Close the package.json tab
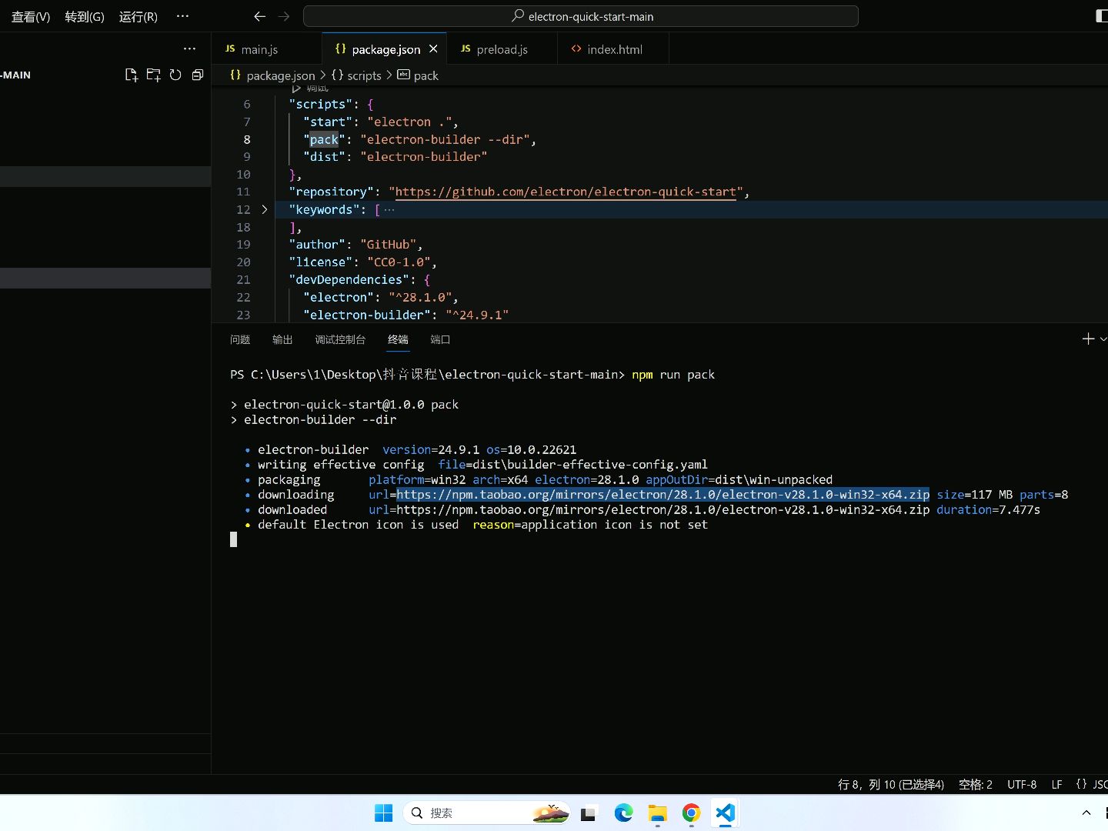Viewport: 1108px width, 831px height. click(433, 48)
